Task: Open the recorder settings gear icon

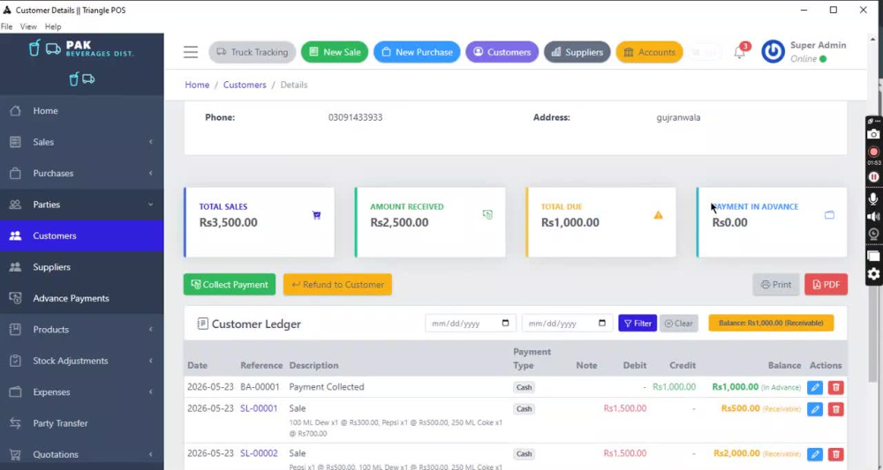Action: 873,273
